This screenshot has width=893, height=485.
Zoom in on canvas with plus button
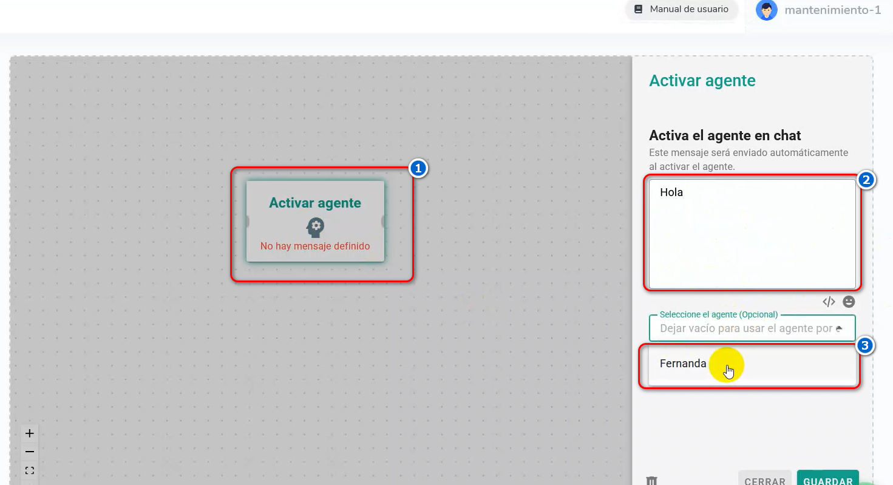coord(29,433)
